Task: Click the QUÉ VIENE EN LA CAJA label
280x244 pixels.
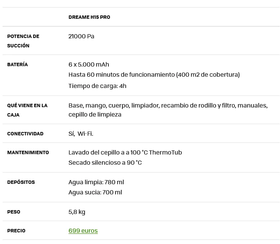Action: [27, 110]
